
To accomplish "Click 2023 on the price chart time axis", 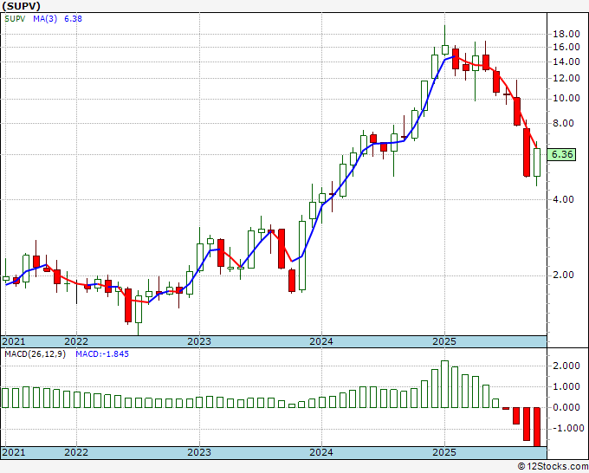I will [x=199, y=341].
